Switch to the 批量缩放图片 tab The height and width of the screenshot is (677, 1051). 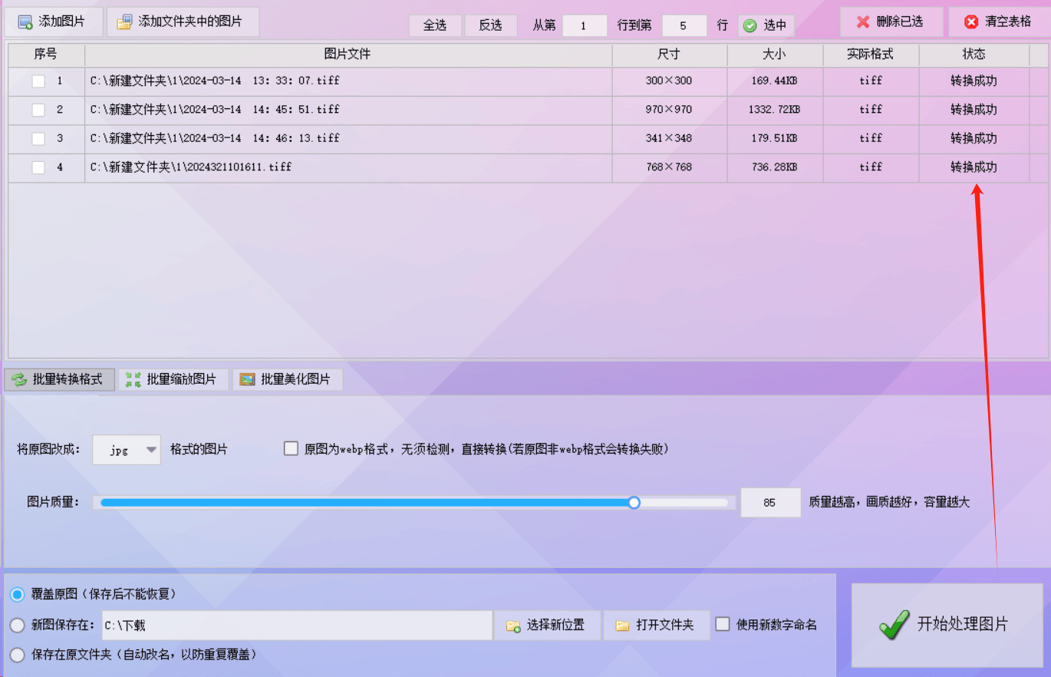[x=174, y=378]
